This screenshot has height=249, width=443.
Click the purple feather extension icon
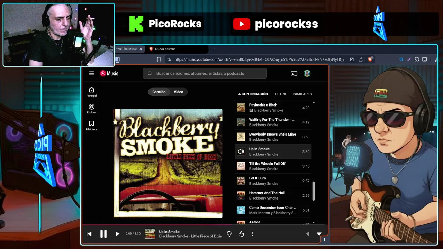click(x=409, y=59)
